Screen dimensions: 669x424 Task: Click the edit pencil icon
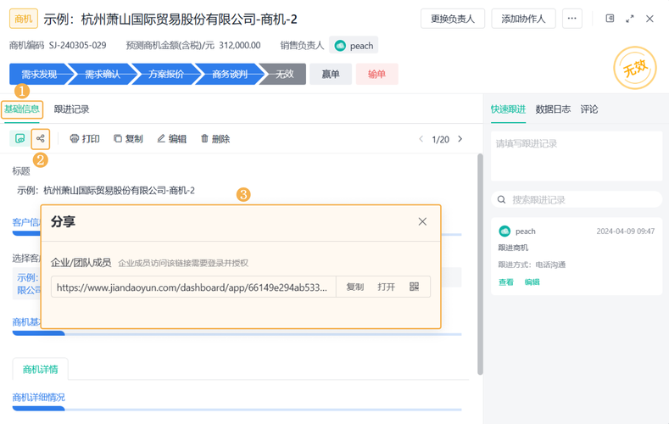pyautogui.click(x=161, y=138)
